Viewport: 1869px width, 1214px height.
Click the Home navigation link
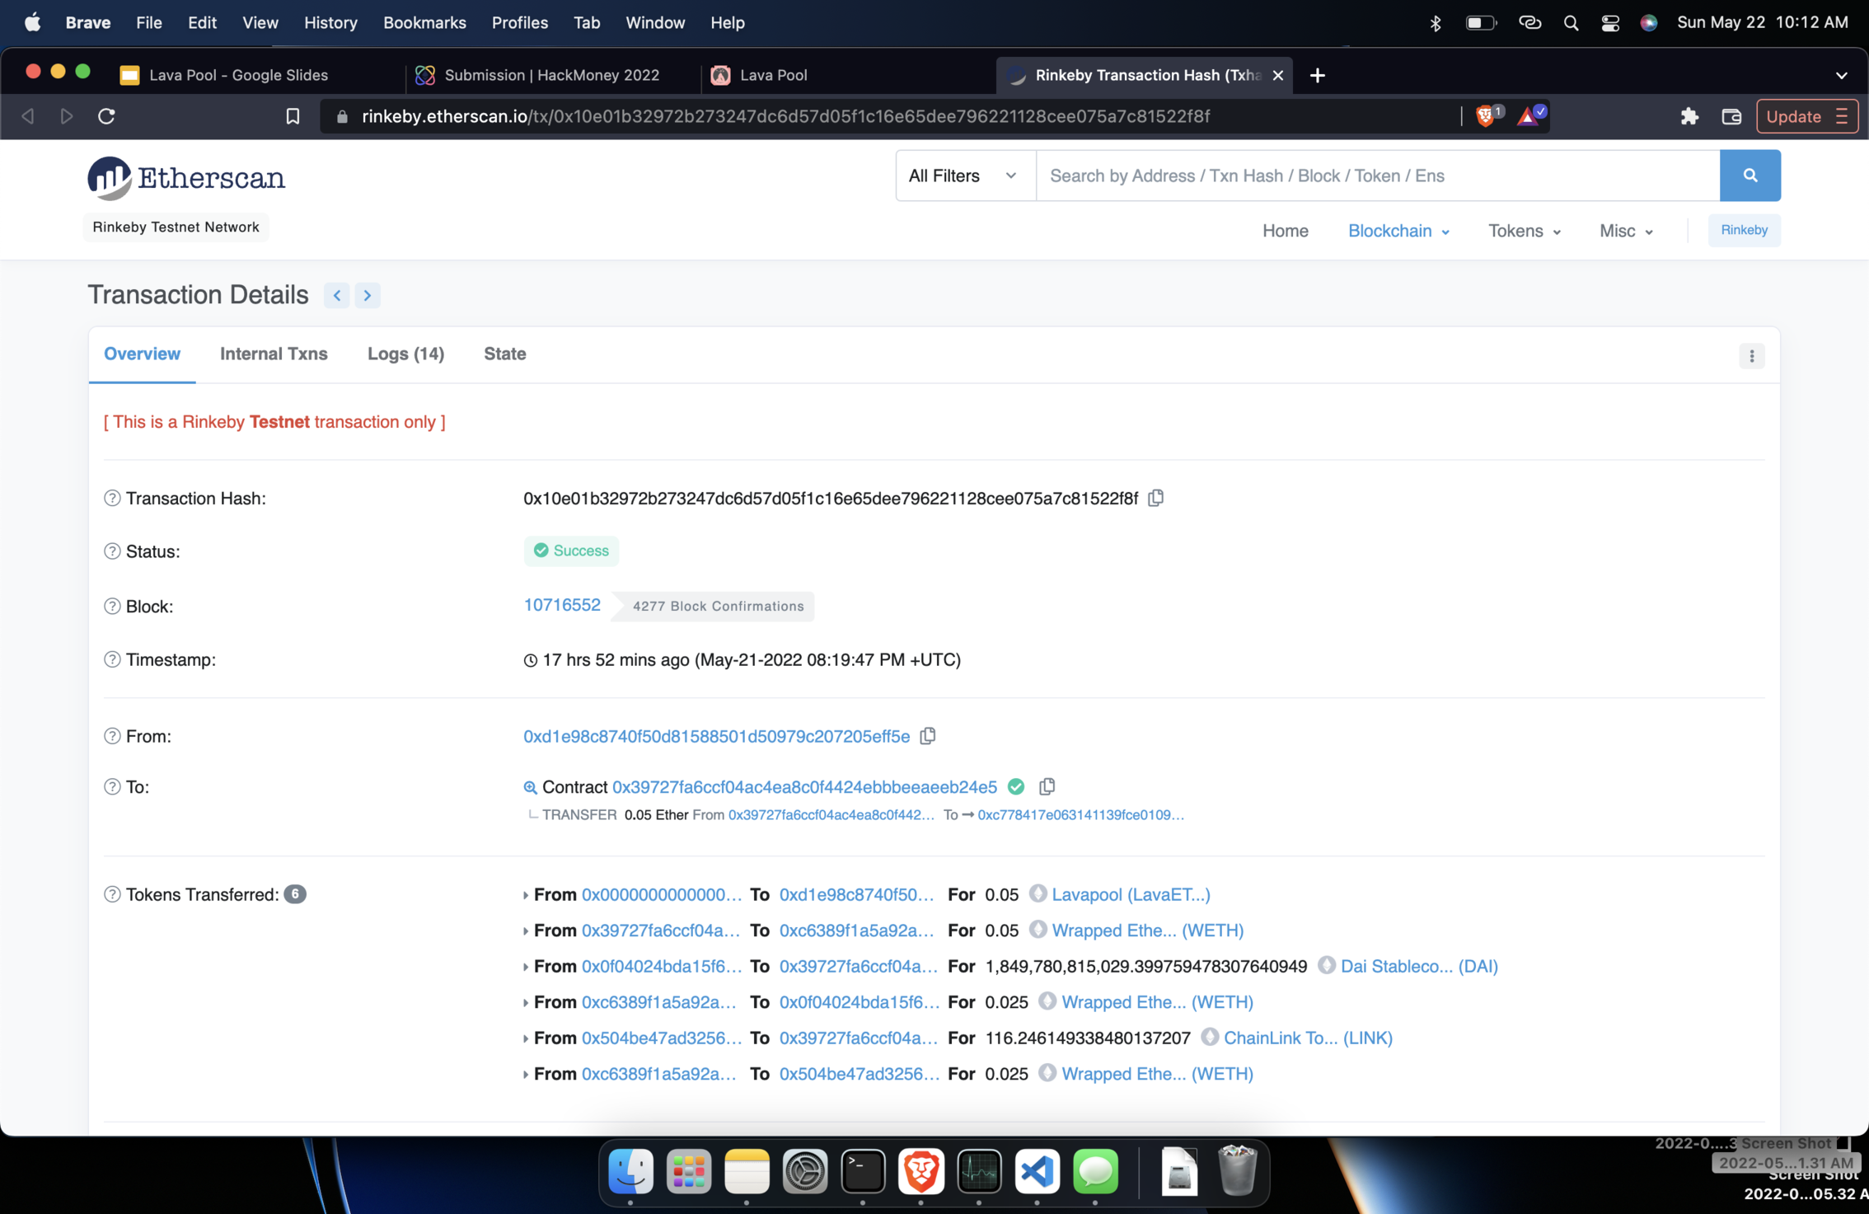[x=1285, y=231]
